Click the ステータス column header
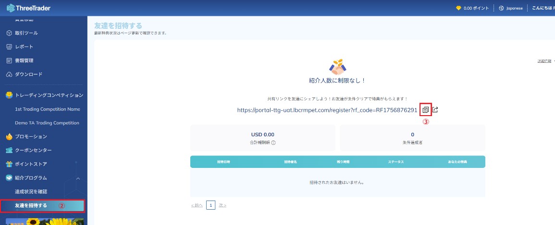Image resolution: width=555 pixels, height=225 pixels. point(396,162)
